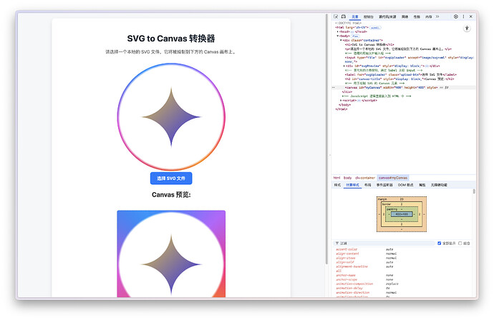Activate the element inspector picker icon
Viewport: 494px width, 320px height.
point(336,16)
